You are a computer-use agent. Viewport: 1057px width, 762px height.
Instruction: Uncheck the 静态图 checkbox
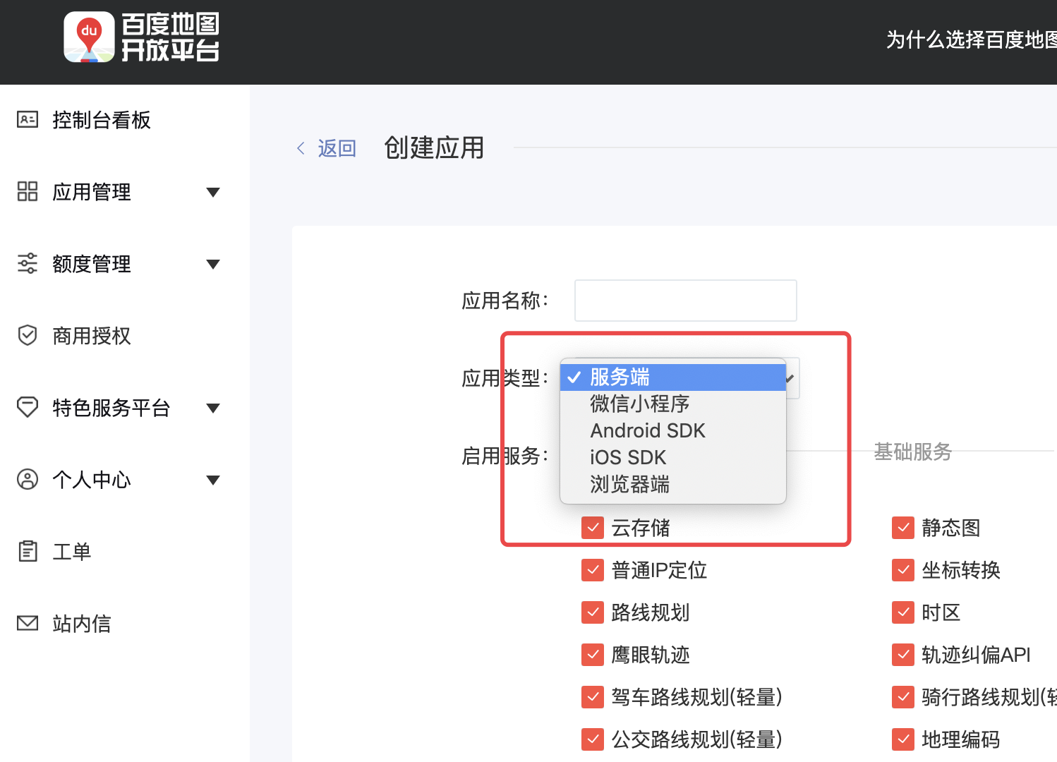pos(903,528)
